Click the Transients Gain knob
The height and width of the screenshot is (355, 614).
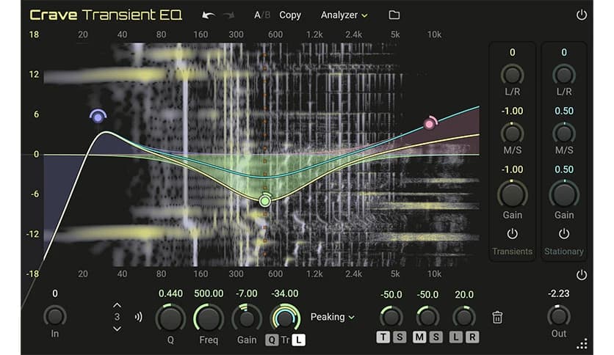click(x=512, y=194)
